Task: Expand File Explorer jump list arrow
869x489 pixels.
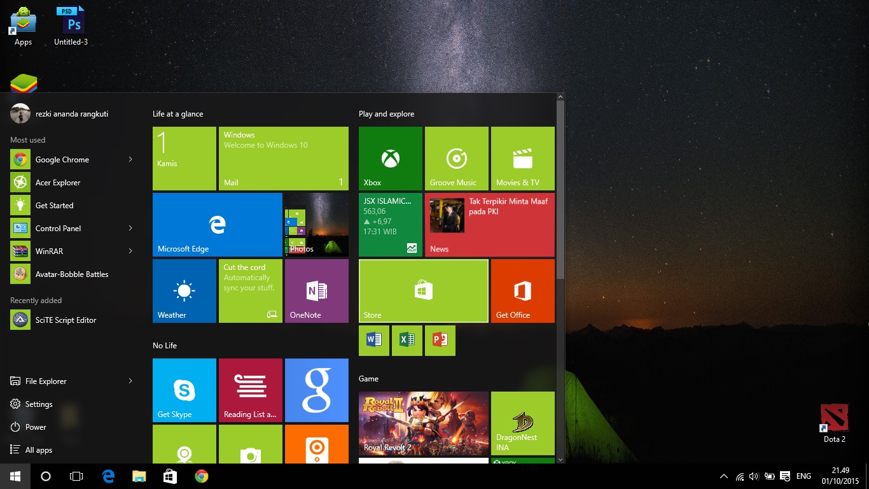Action: [130, 381]
